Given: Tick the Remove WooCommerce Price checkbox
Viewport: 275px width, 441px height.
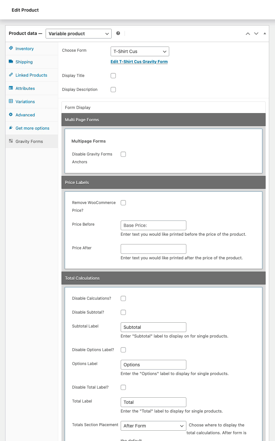Looking at the screenshot, I should [123, 203].
